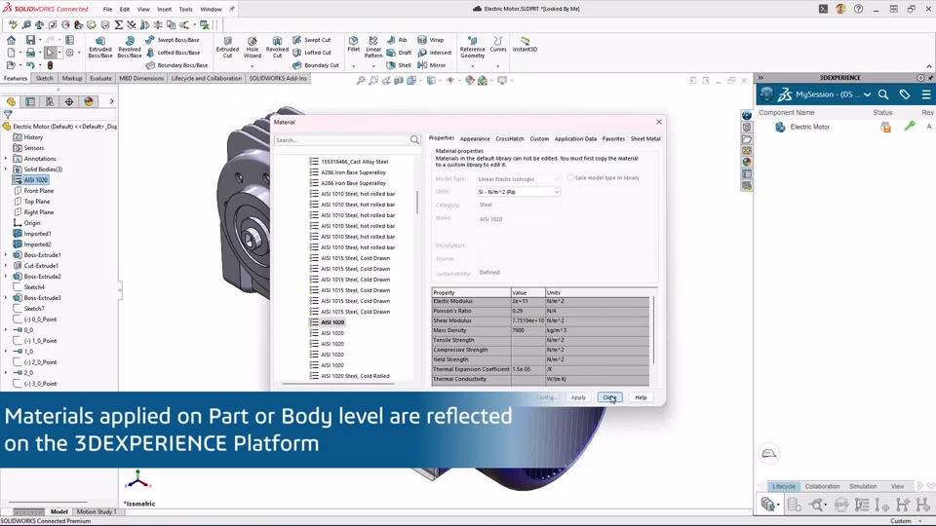The image size is (936, 526).
Task: Open the Appearance tab in Material dialog
Action: pyautogui.click(x=475, y=138)
